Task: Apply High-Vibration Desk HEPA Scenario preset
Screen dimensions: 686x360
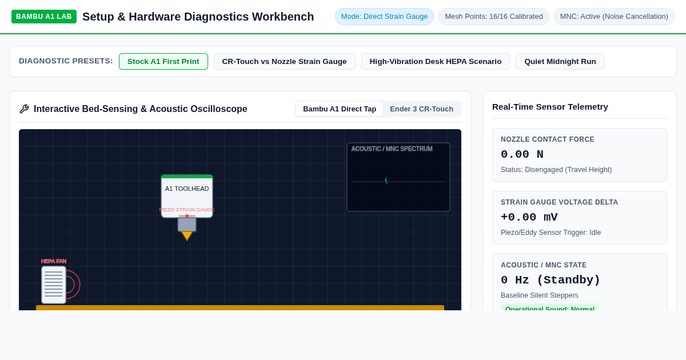Action: [x=436, y=62]
